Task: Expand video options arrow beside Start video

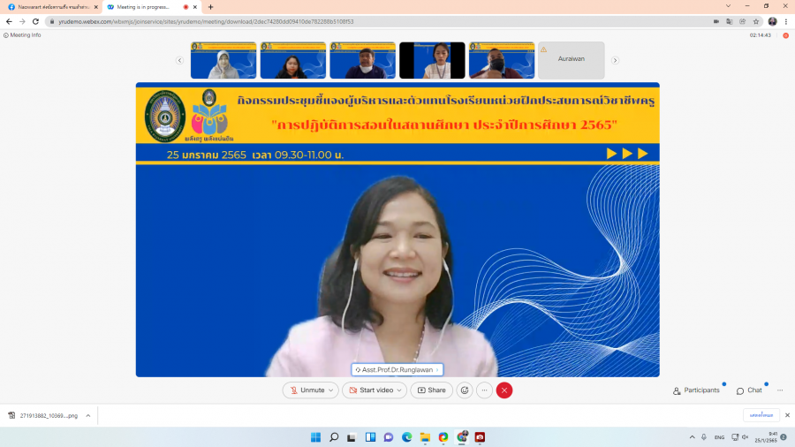Action: [x=399, y=390]
